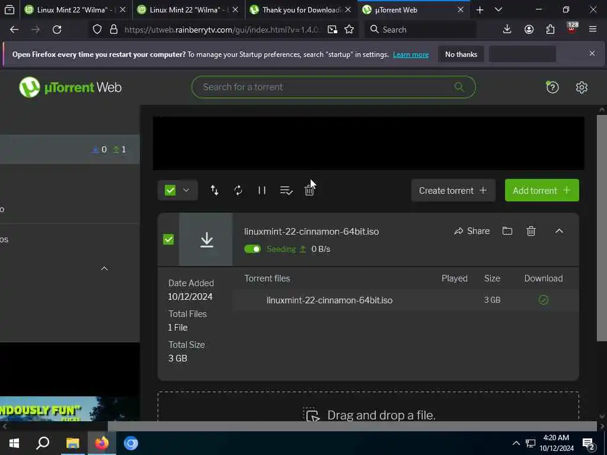Image resolution: width=607 pixels, height=455 pixels.
Task: Click the extension badge showing 128
Action: tap(572, 28)
